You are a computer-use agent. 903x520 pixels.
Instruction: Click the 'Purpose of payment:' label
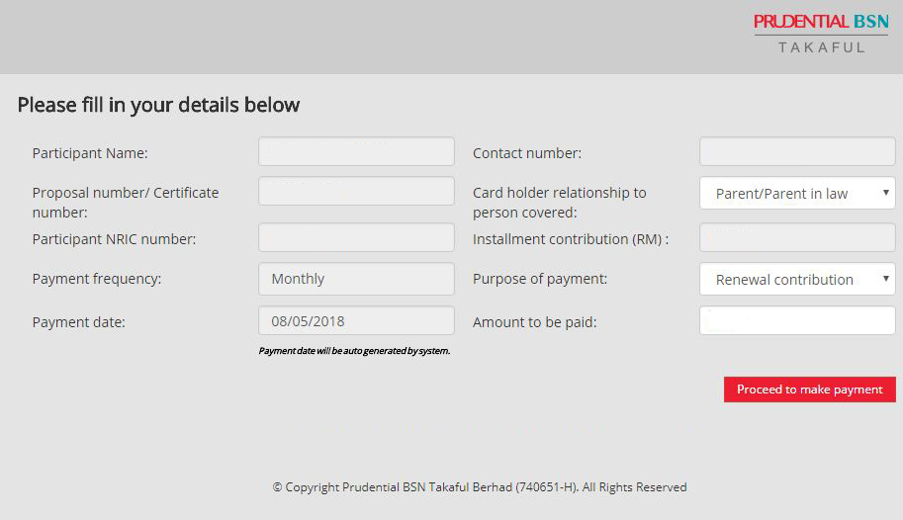pyautogui.click(x=540, y=279)
